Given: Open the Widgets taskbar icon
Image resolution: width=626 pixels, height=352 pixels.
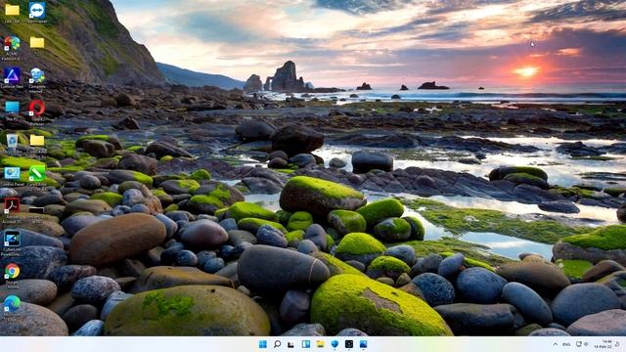Looking at the screenshot, I should (x=306, y=344).
